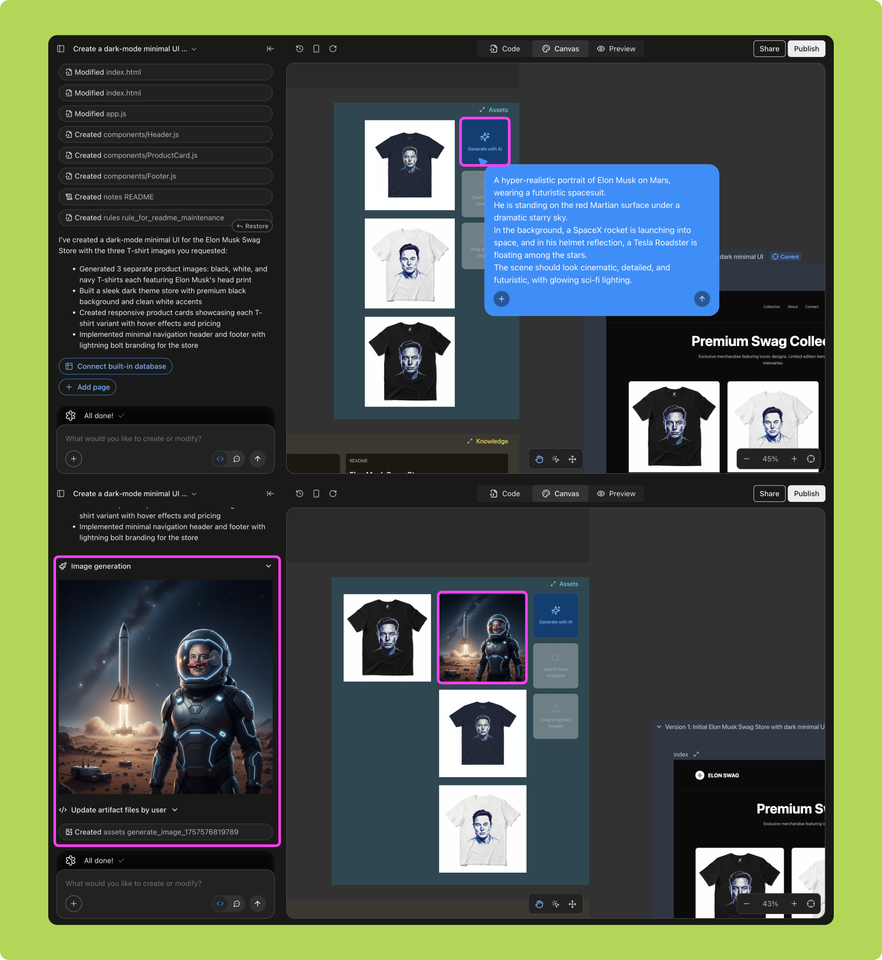Click the mobile device preview icon in upper toolbar
The width and height of the screenshot is (882, 960).
316,49
